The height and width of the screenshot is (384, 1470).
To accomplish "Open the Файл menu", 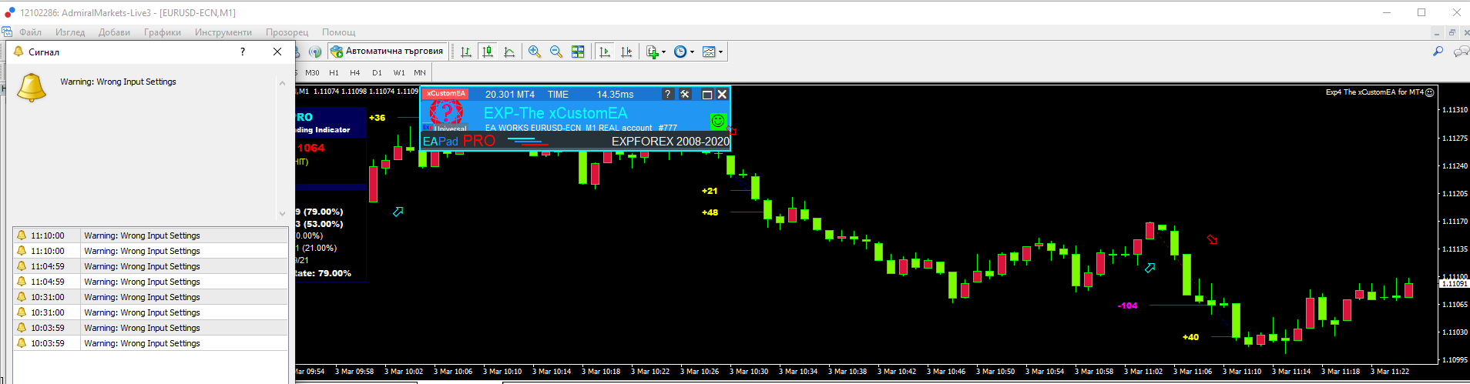I will click(x=31, y=32).
